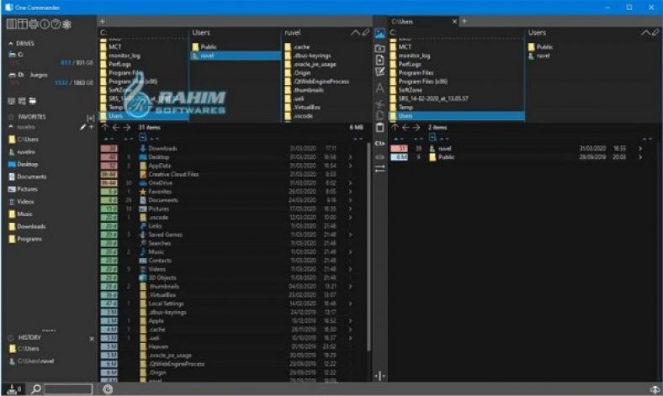
Task: Click the command prompt C:\> icon
Action: 379,143
